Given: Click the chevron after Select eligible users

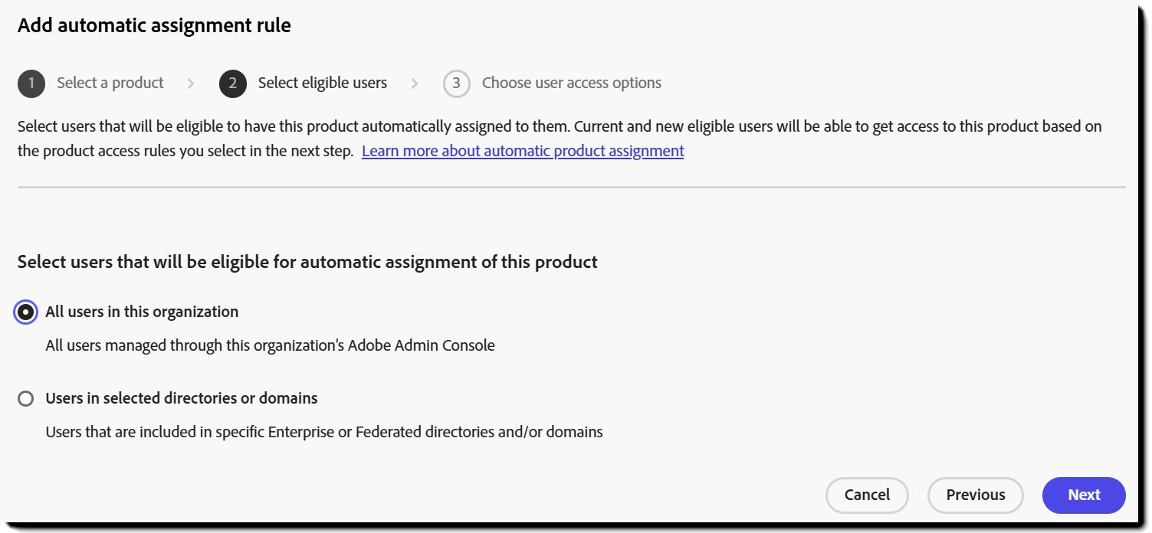Looking at the screenshot, I should coord(415,83).
